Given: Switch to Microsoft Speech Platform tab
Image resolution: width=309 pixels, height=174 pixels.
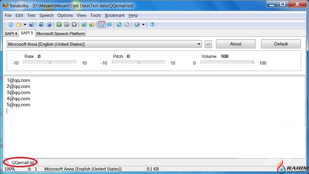Looking at the screenshot, I should tap(61, 33).
